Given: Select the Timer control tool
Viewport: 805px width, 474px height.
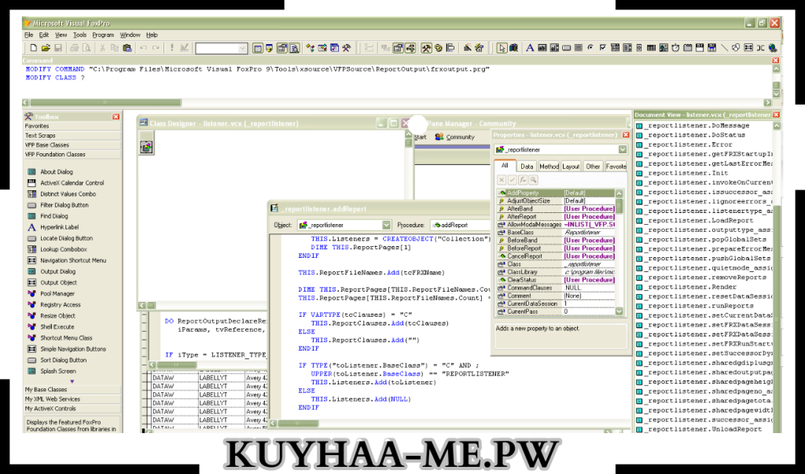Looking at the screenshot, I should pos(675,48).
